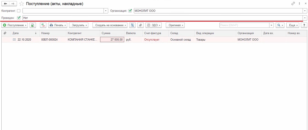Select the red Отсутствует invoice cell
308x130 pixels.
[x=155, y=39]
